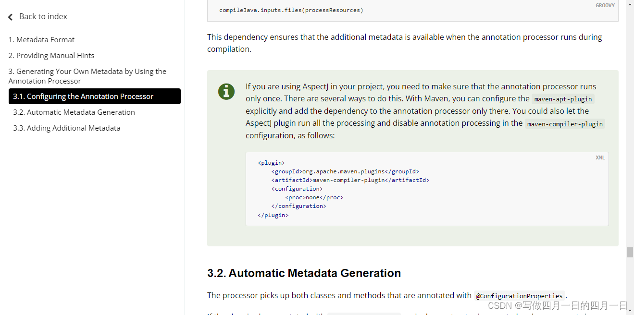The width and height of the screenshot is (634, 315).
Task: Click the back chevron beside Back to index
Action: 11,17
